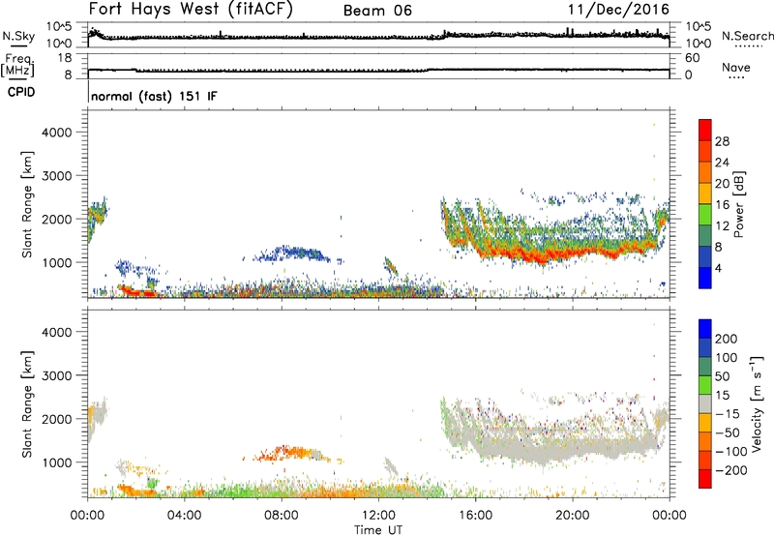Click the '-15' tick on velocity colorbar
The image size is (774, 536).
[x=728, y=414]
